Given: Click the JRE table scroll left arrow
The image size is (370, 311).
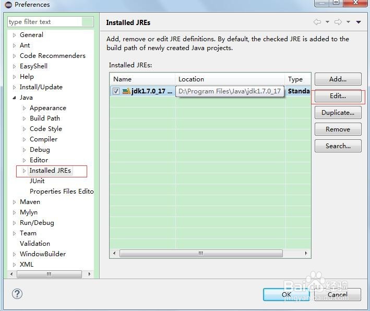Looking at the screenshot, I should (114, 254).
